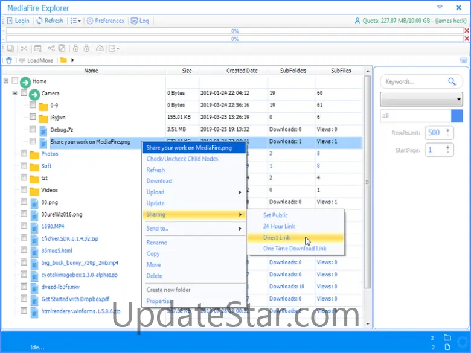This screenshot has height=353, width=471.
Task: Click the Login button
Action: click(18, 21)
